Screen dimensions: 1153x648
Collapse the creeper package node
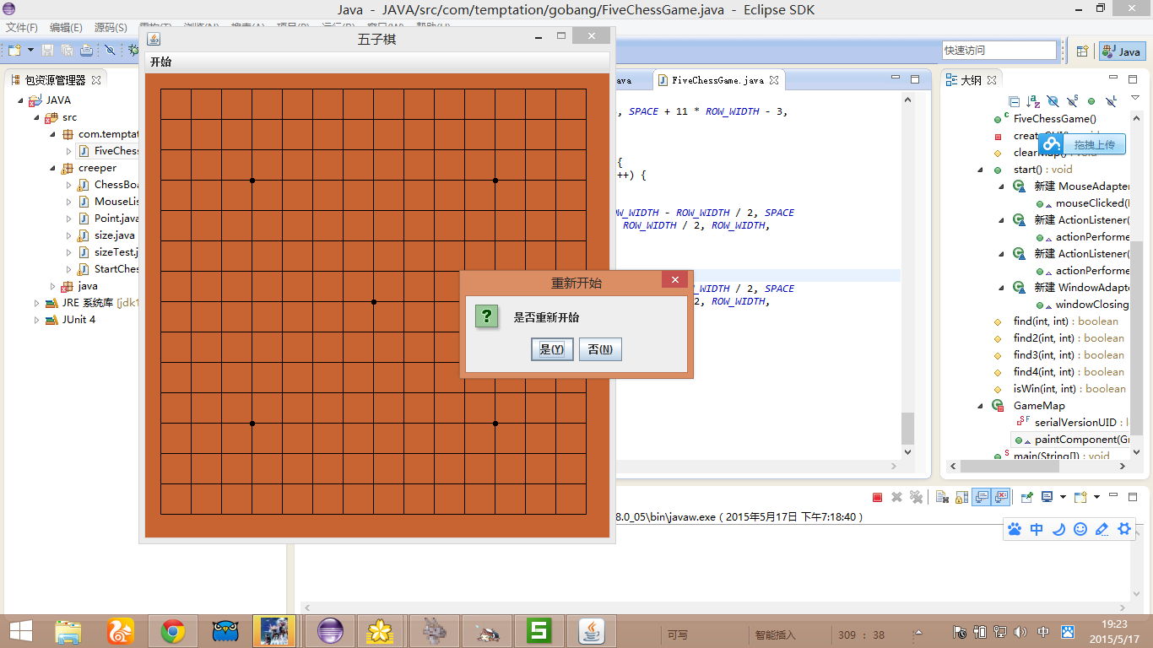pyautogui.click(x=52, y=168)
